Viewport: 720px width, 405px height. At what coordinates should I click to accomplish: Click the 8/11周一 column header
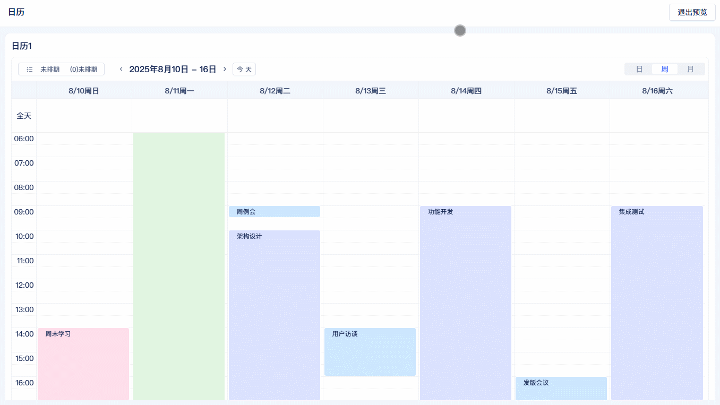click(x=179, y=91)
